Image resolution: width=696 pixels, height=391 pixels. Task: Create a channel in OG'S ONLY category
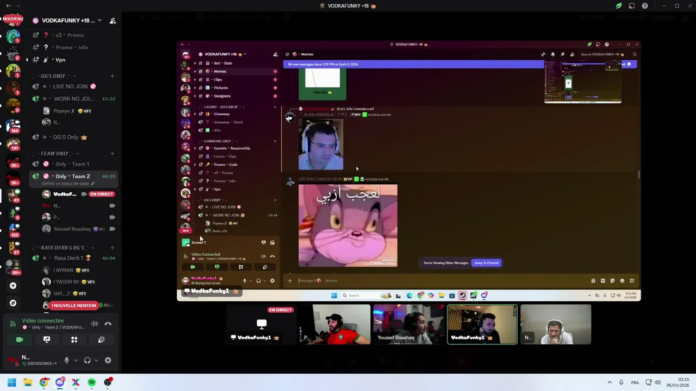click(x=112, y=76)
